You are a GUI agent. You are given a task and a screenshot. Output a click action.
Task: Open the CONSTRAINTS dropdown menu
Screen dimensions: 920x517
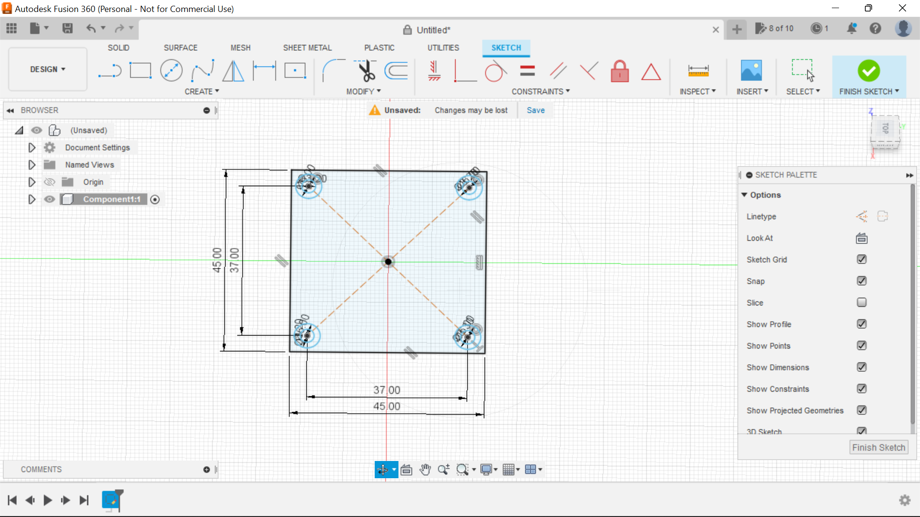[540, 91]
